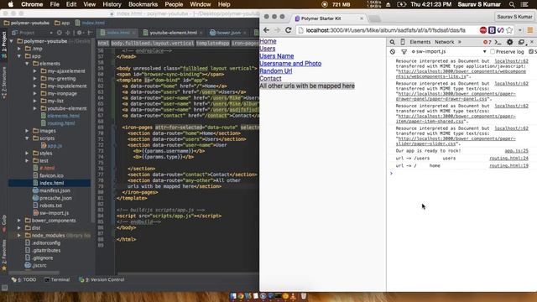Open Chrome History menu

point(112,4)
